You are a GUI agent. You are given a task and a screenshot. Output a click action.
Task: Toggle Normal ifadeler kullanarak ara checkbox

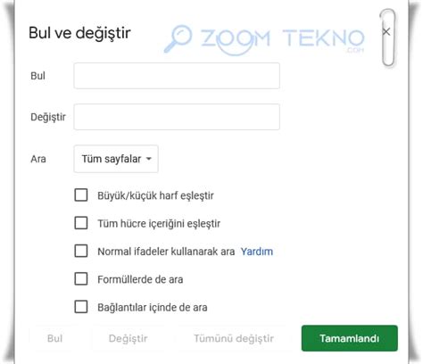(81, 251)
